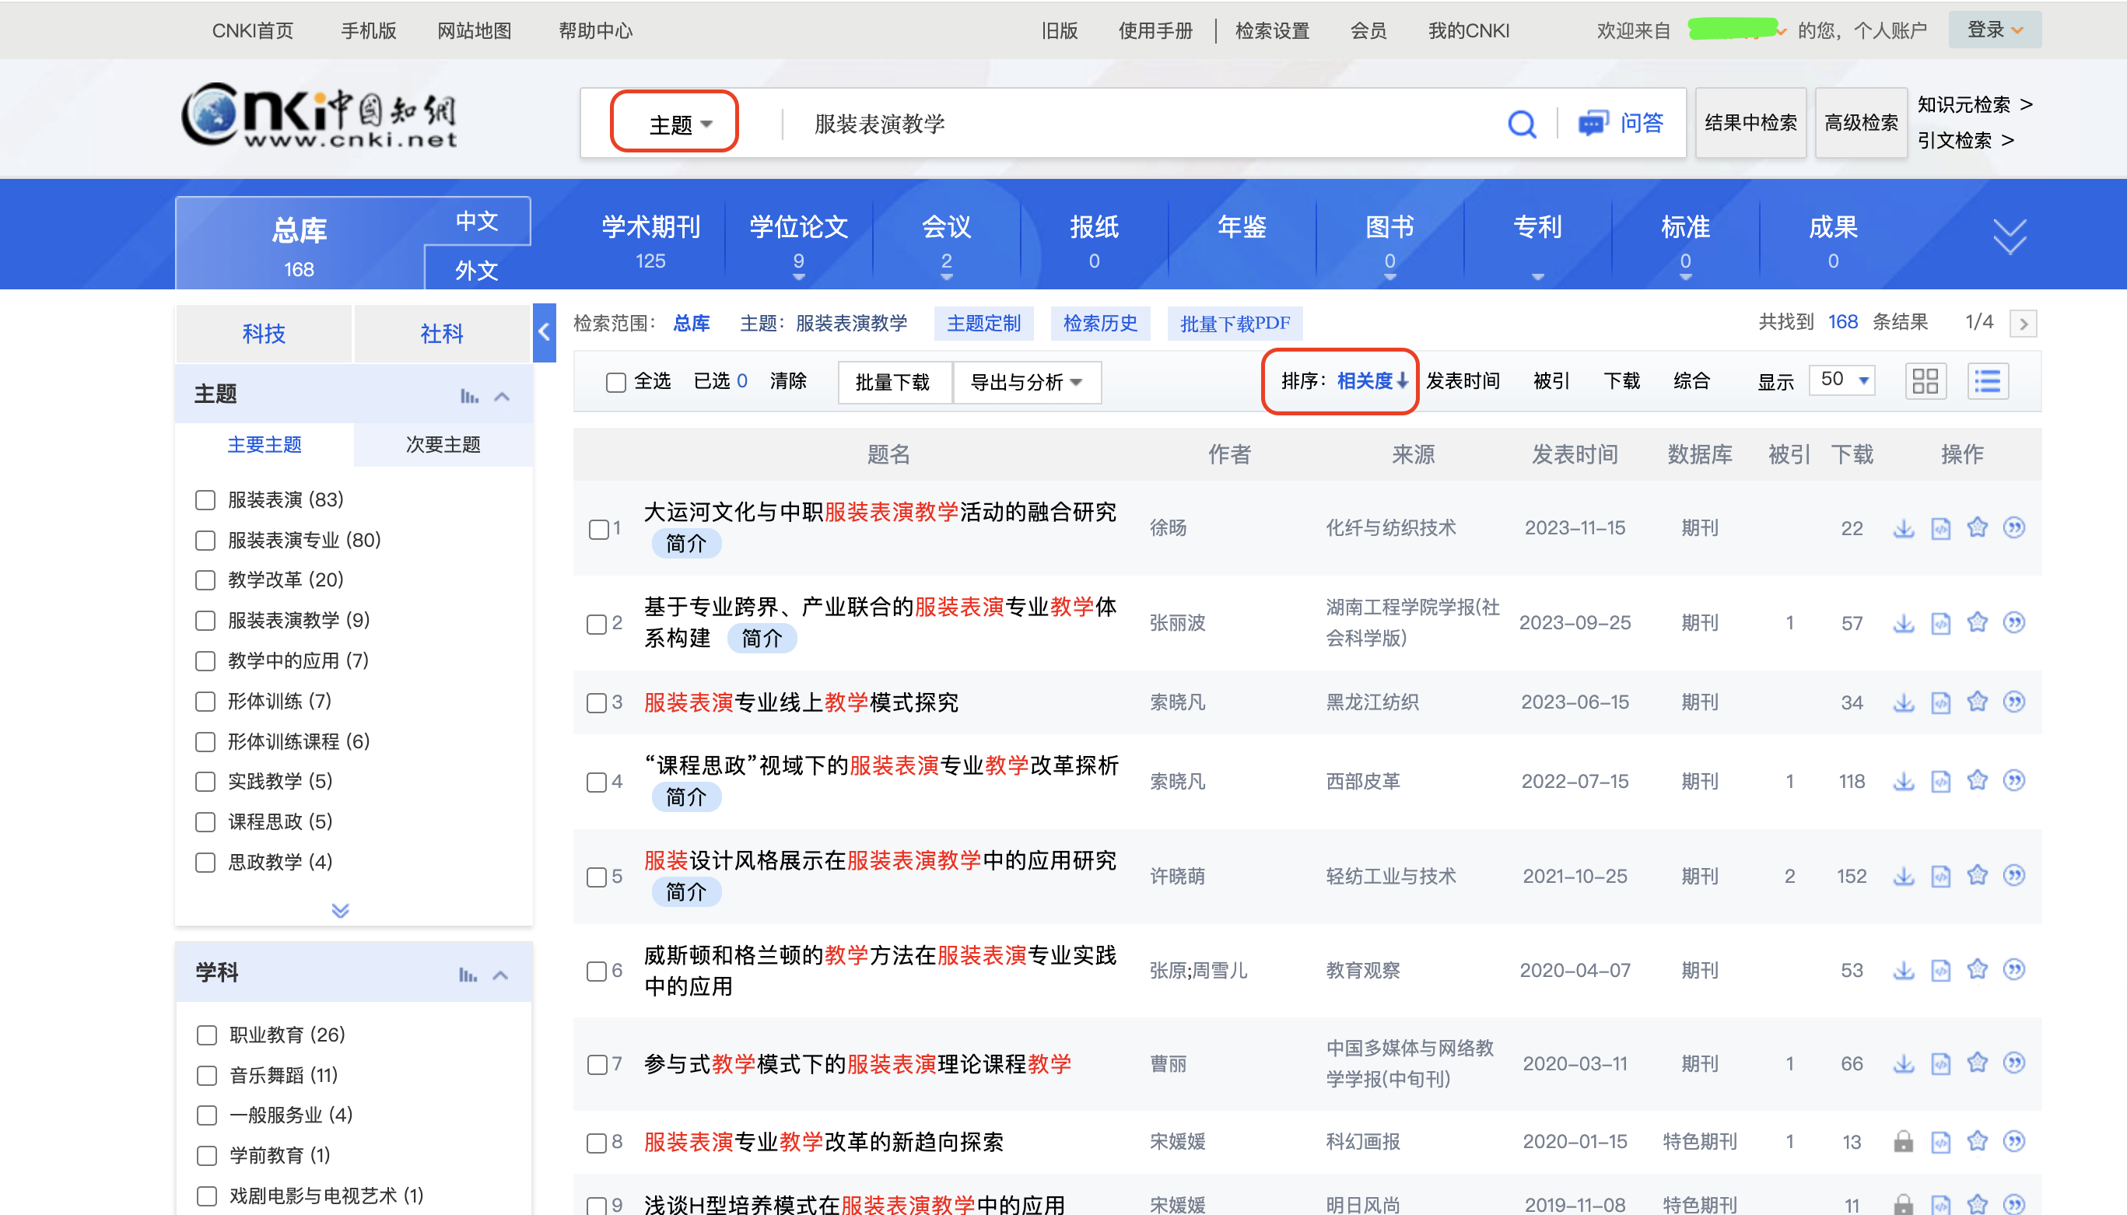Screen dimensions: 2127x1215
Task: Open 检索历史 link
Action: [1100, 323]
